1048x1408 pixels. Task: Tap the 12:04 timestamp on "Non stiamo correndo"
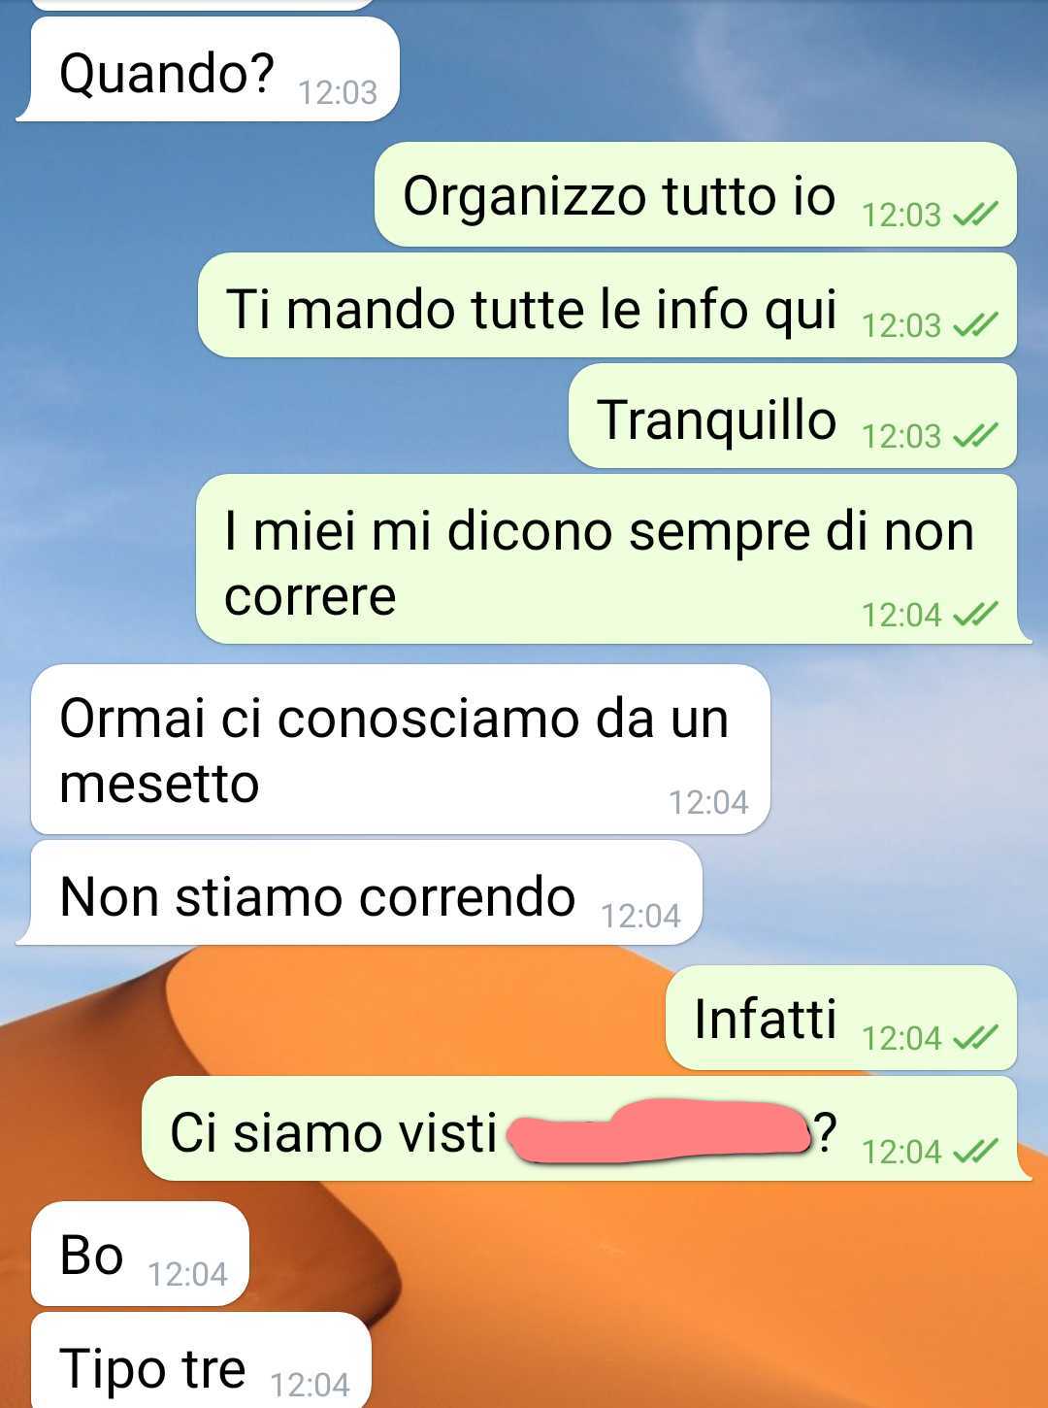(x=640, y=915)
